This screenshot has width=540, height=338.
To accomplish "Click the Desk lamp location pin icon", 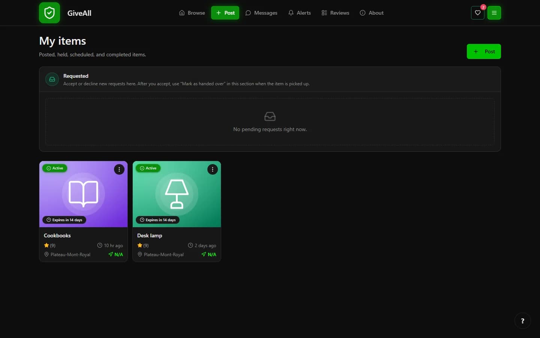I will pos(140,254).
